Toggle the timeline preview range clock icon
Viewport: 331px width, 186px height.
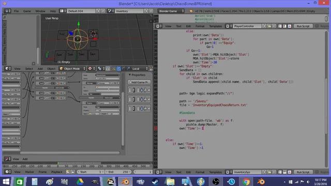pos(68,172)
